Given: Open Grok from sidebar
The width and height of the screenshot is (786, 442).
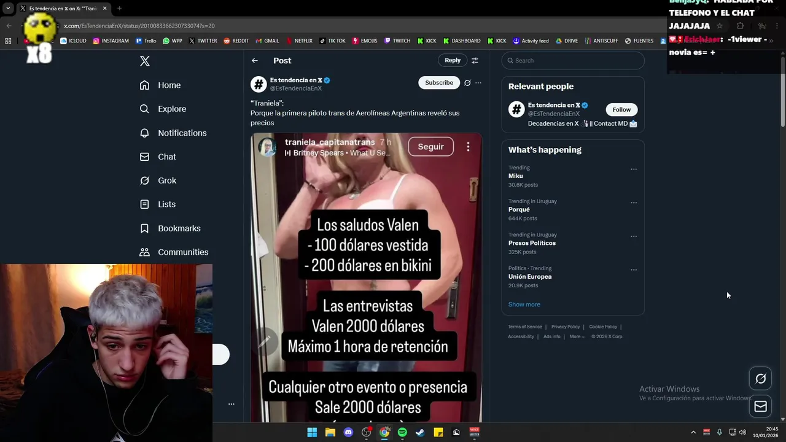Looking at the screenshot, I should [x=157, y=180].
